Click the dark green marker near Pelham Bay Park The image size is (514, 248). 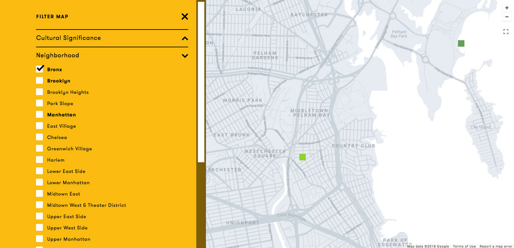(461, 43)
